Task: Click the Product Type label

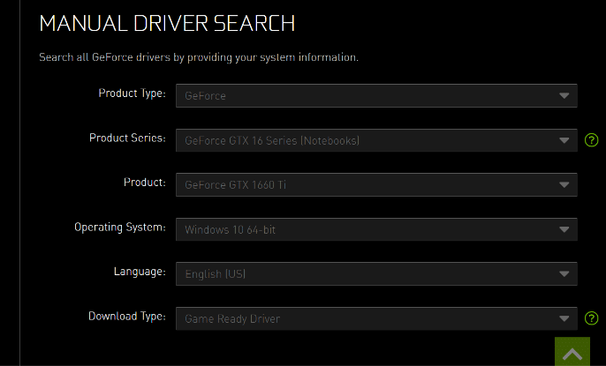Action: 133,93
